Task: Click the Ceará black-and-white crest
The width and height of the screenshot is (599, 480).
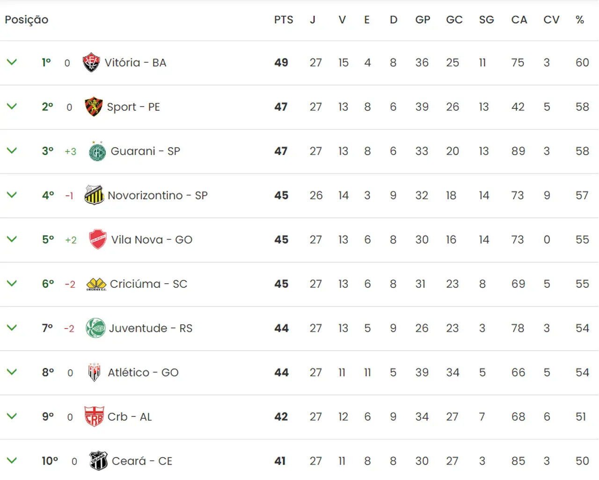Action: 98,461
